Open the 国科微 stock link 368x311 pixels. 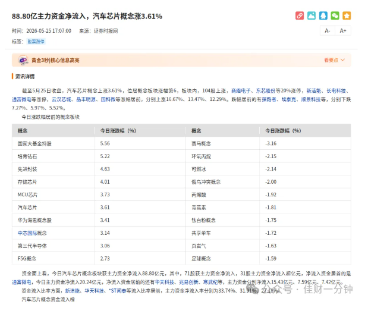coord(108,99)
